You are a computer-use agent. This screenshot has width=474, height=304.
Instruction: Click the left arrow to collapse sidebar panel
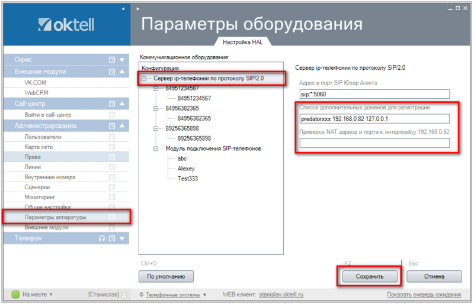click(x=123, y=9)
